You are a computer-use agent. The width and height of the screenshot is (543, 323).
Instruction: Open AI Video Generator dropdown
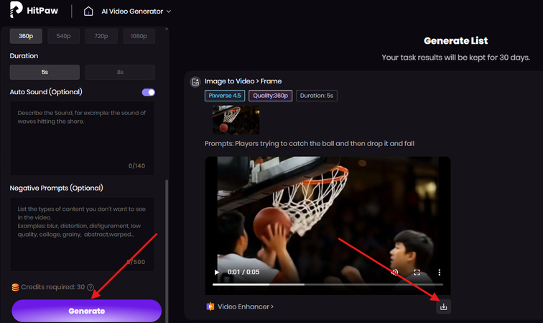137,12
